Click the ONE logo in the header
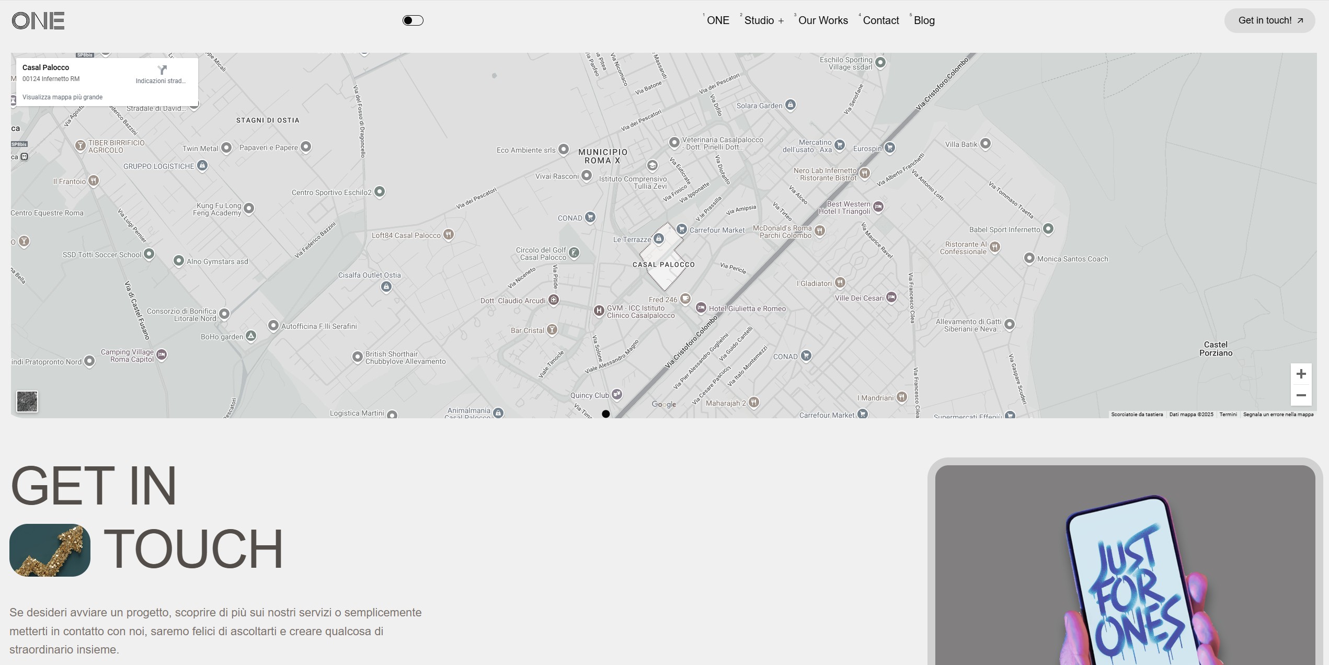 38,21
